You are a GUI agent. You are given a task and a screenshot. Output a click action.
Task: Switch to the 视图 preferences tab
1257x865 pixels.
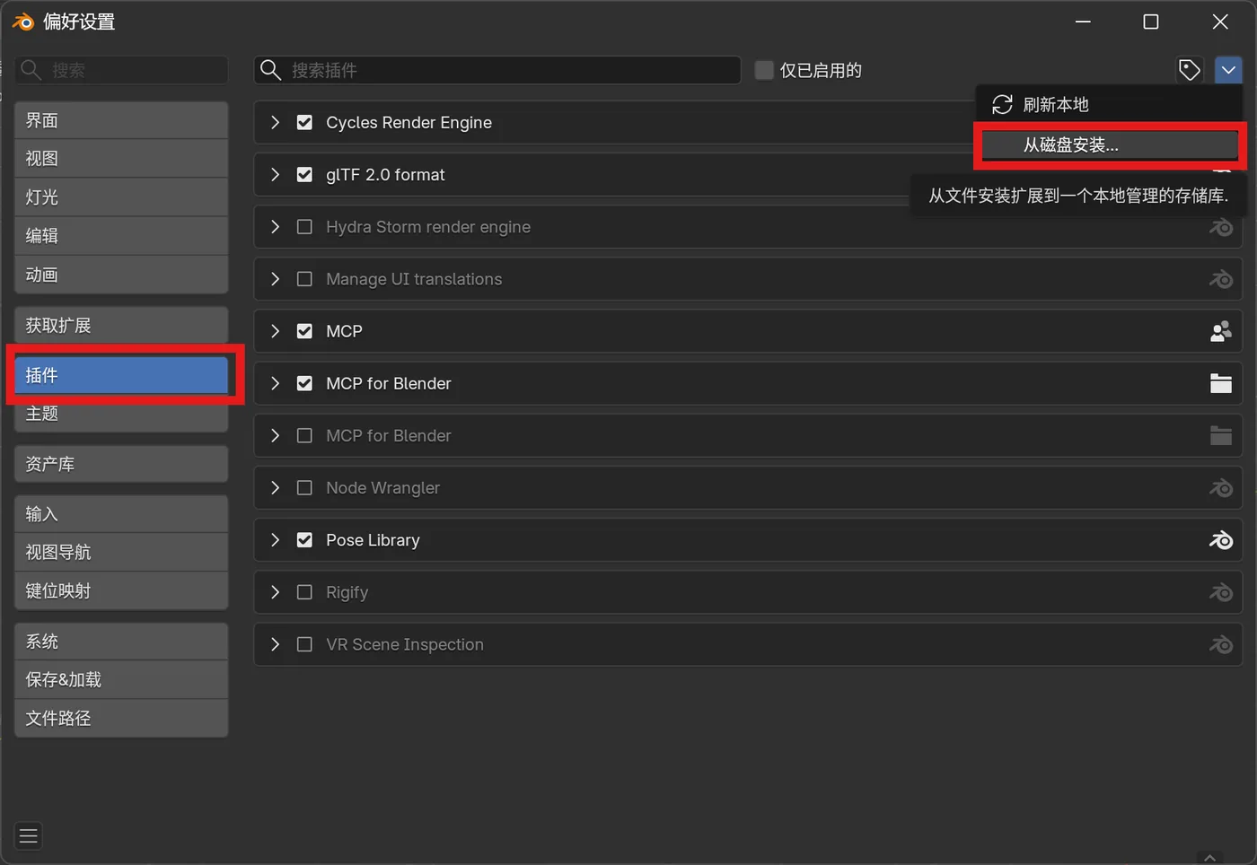[121, 159]
